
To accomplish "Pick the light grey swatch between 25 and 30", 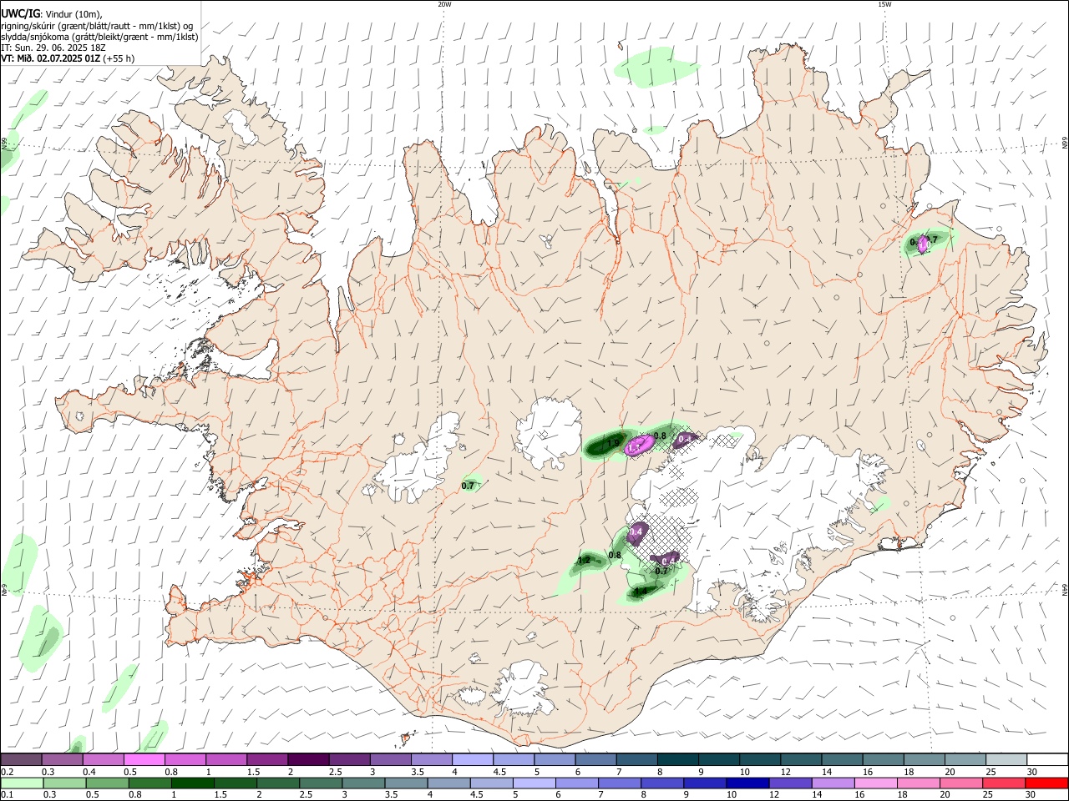I will click(x=1007, y=759).
